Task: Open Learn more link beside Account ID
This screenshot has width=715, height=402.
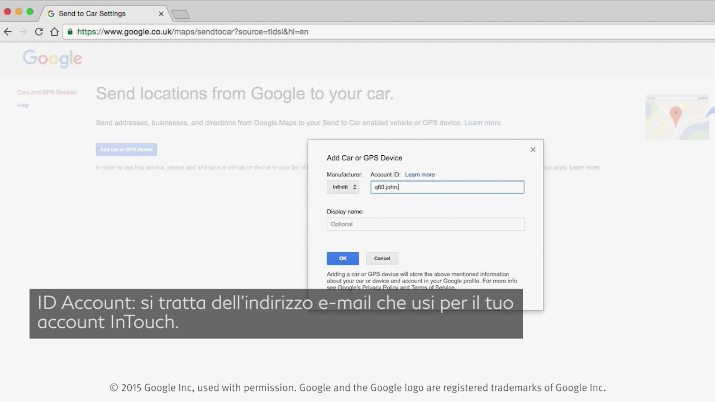Action: [420, 175]
